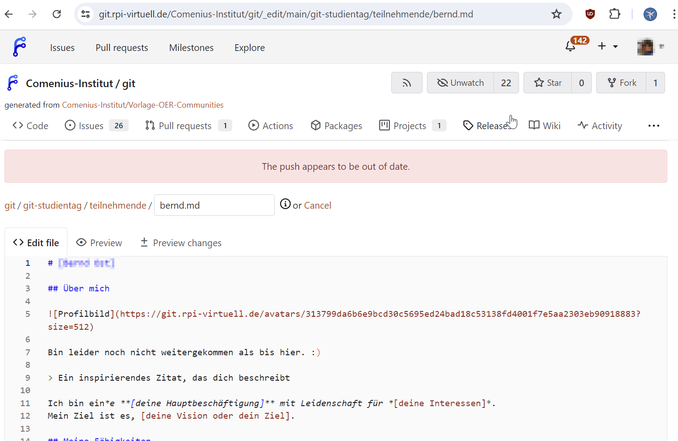
Task: Open the Preview changes tab
Action: (x=181, y=243)
